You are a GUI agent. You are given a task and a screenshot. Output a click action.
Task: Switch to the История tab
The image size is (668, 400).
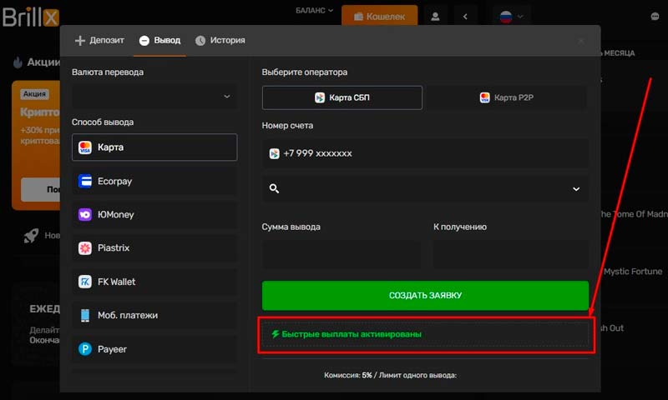220,40
